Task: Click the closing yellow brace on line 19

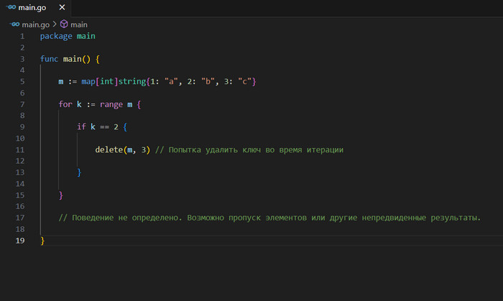Action: (x=42, y=241)
